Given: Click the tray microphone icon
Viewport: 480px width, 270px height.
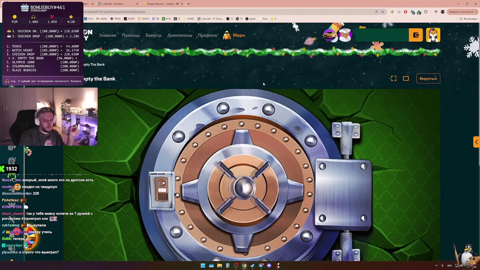Looking at the screenshot, I should pos(442,265).
